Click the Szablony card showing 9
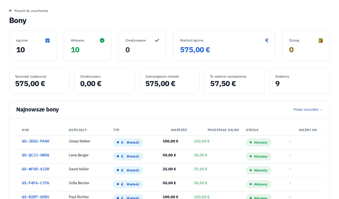Screen dimensions: 339x199 point(299,81)
